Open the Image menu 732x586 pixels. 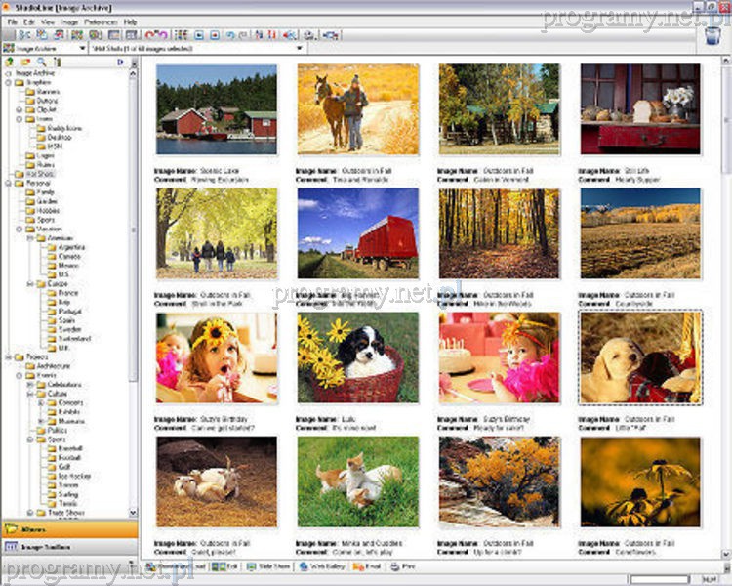coord(69,21)
